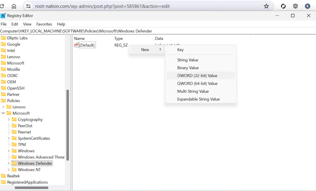Select the OpenSSH folder icon
The height and width of the screenshot is (191, 316).
(x=3, y=88)
